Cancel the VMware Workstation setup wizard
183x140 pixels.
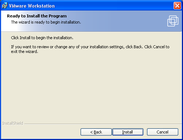point(163,132)
